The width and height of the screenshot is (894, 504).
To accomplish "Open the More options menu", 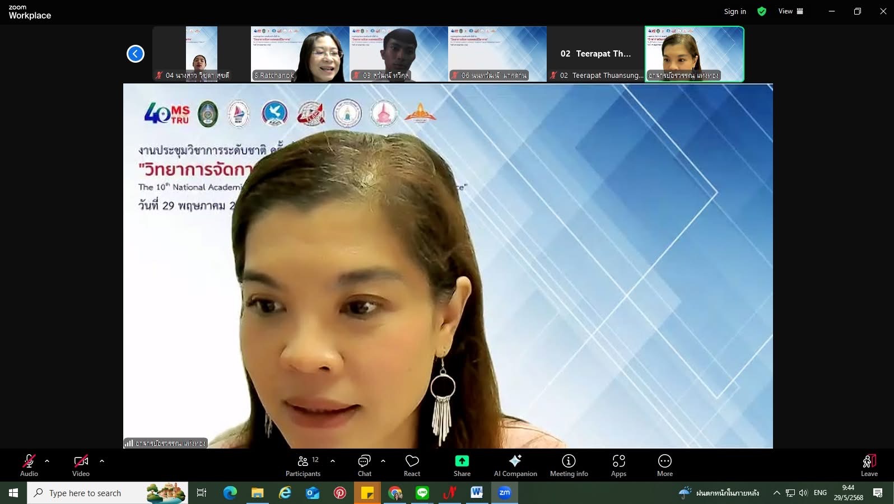I will point(664,465).
